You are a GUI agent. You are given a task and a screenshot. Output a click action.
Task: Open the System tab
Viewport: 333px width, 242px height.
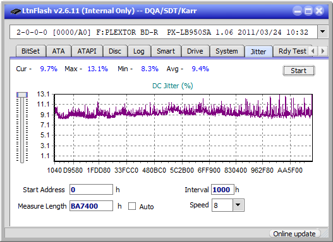227,51
